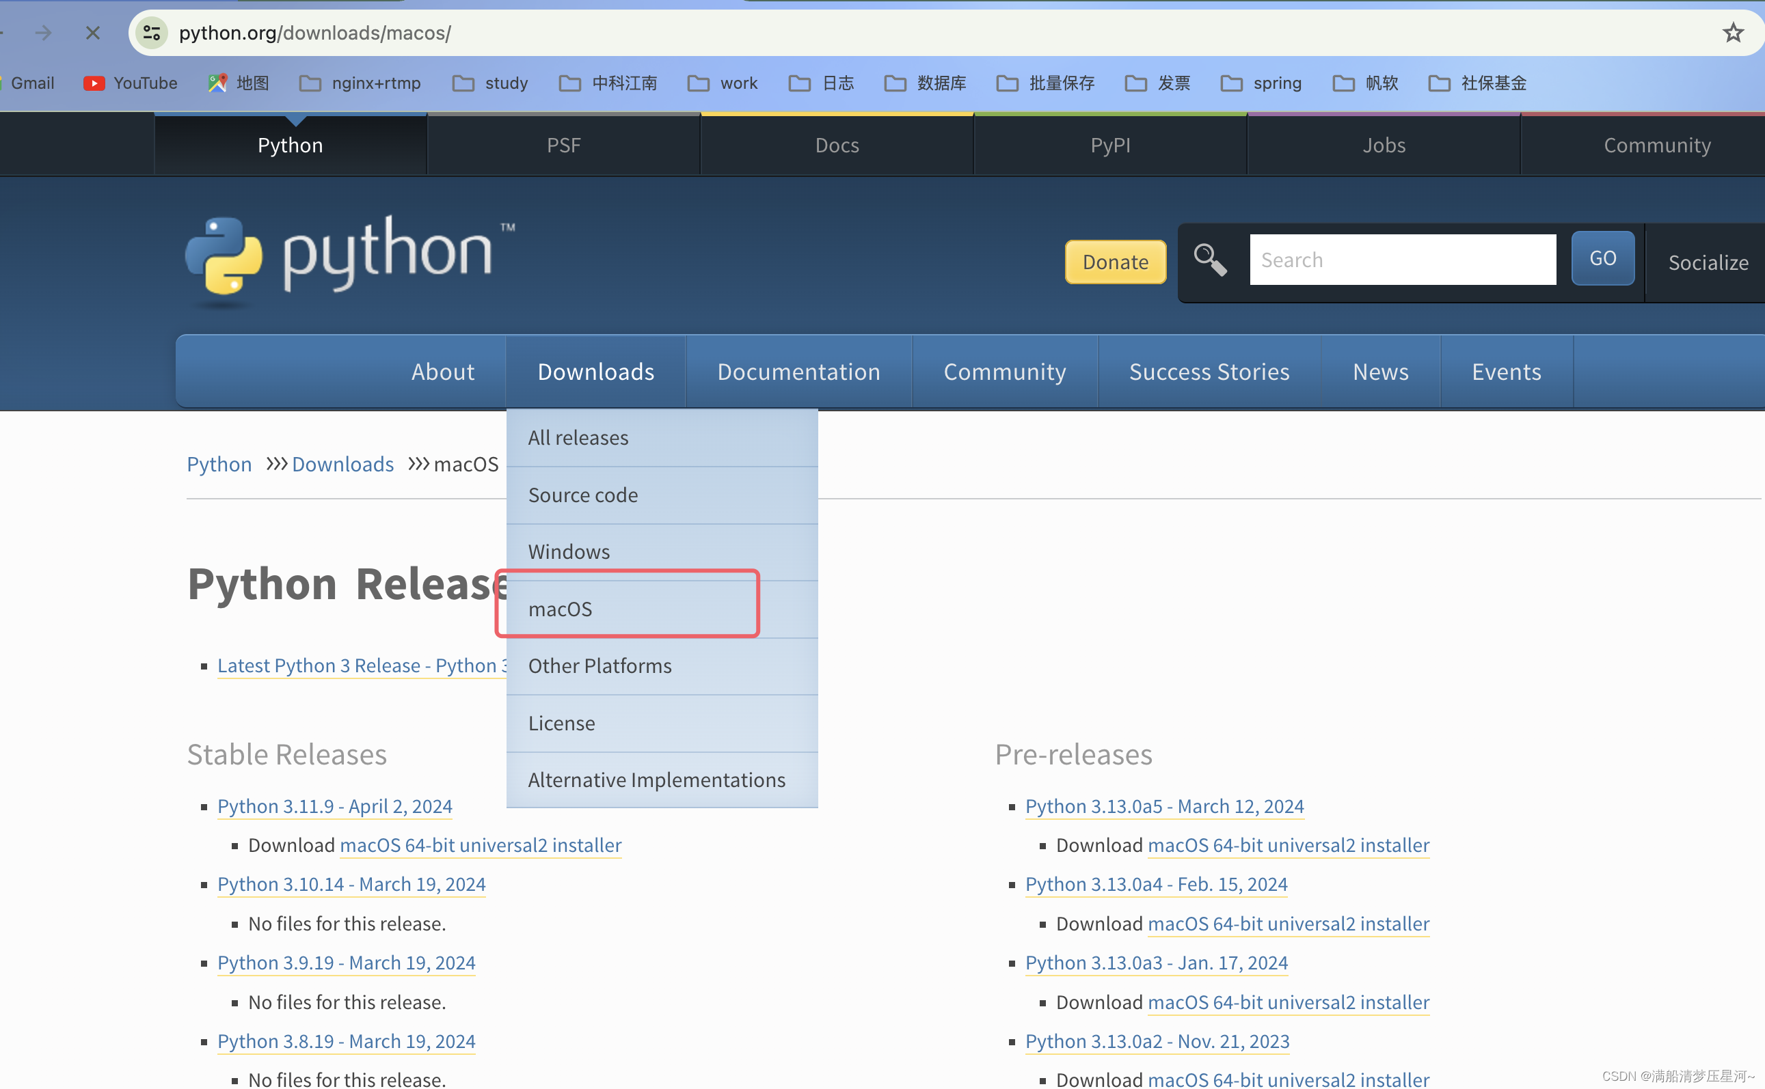
Task: Open the spring bookmark folder
Action: point(1262,83)
